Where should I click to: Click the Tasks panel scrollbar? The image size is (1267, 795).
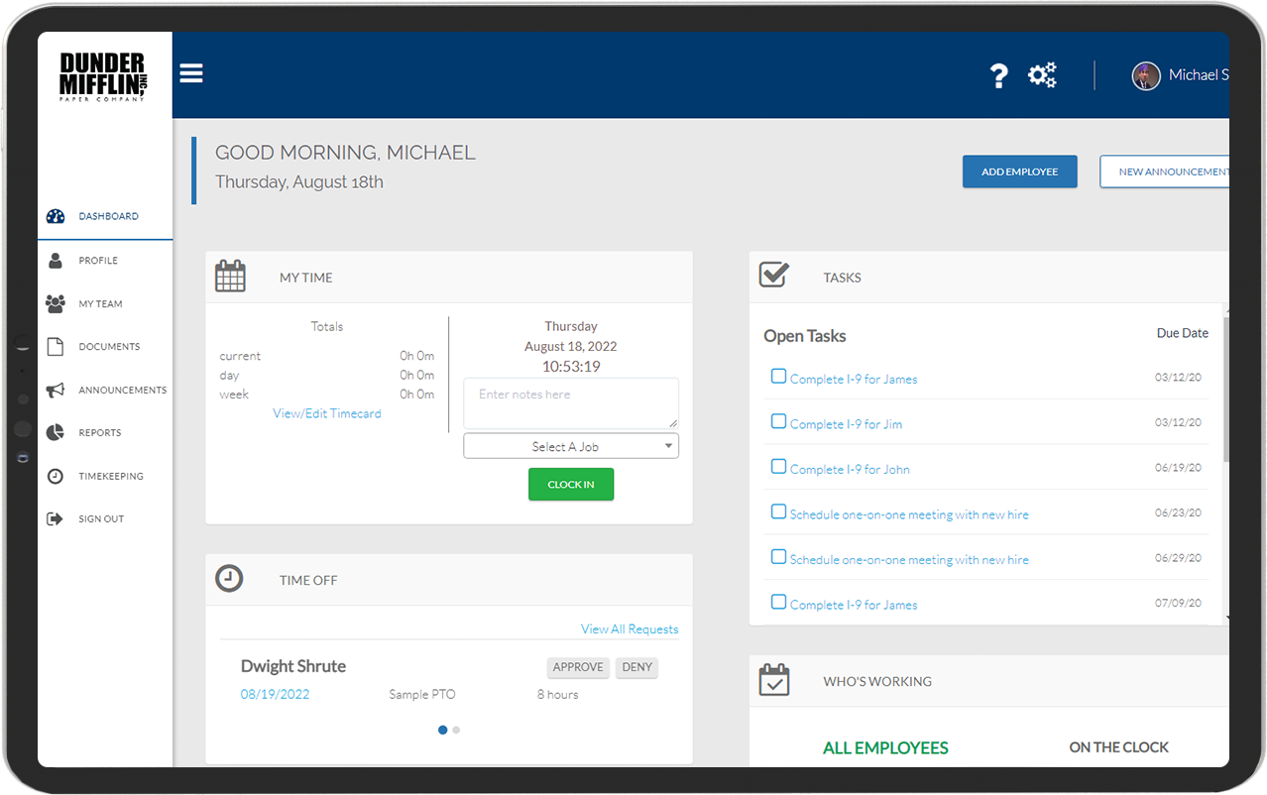pyautogui.click(x=1226, y=388)
